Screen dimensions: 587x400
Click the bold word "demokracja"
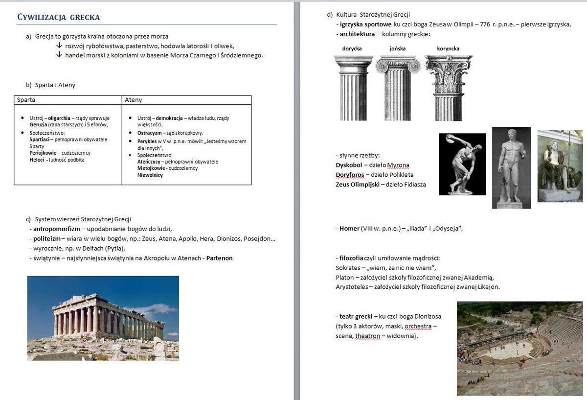pos(169,118)
